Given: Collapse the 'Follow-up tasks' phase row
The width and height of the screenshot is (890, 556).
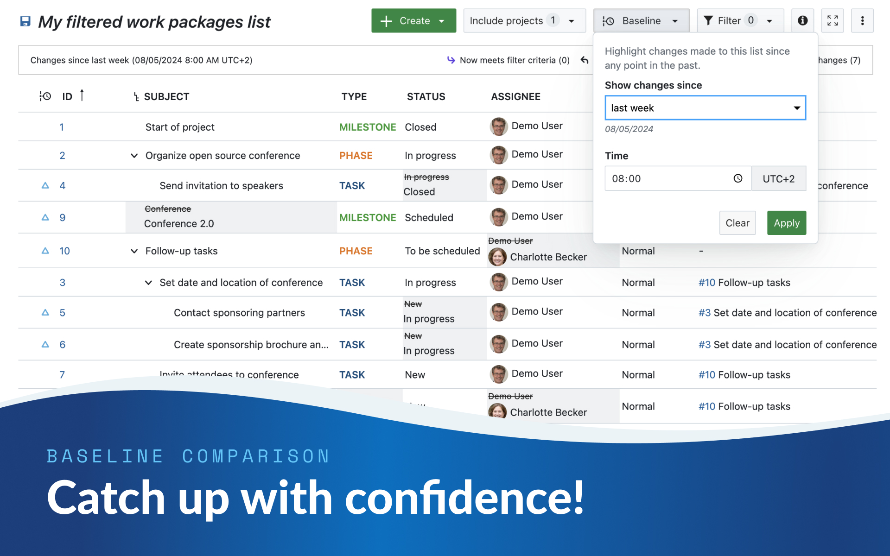Looking at the screenshot, I should click(x=133, y=251).
